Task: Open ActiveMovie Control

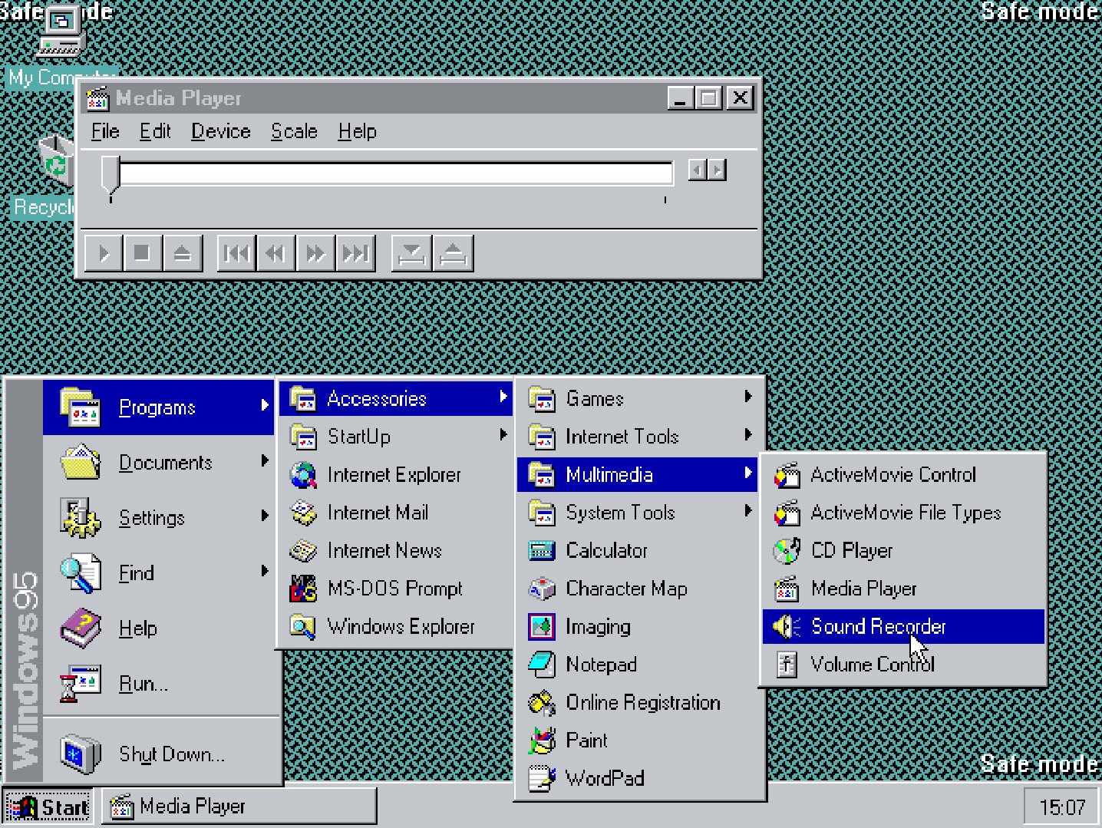Action: (x=903, y=474)
